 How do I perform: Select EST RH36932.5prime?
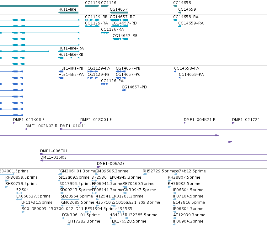pyautogui.click(x=184, y=184)
